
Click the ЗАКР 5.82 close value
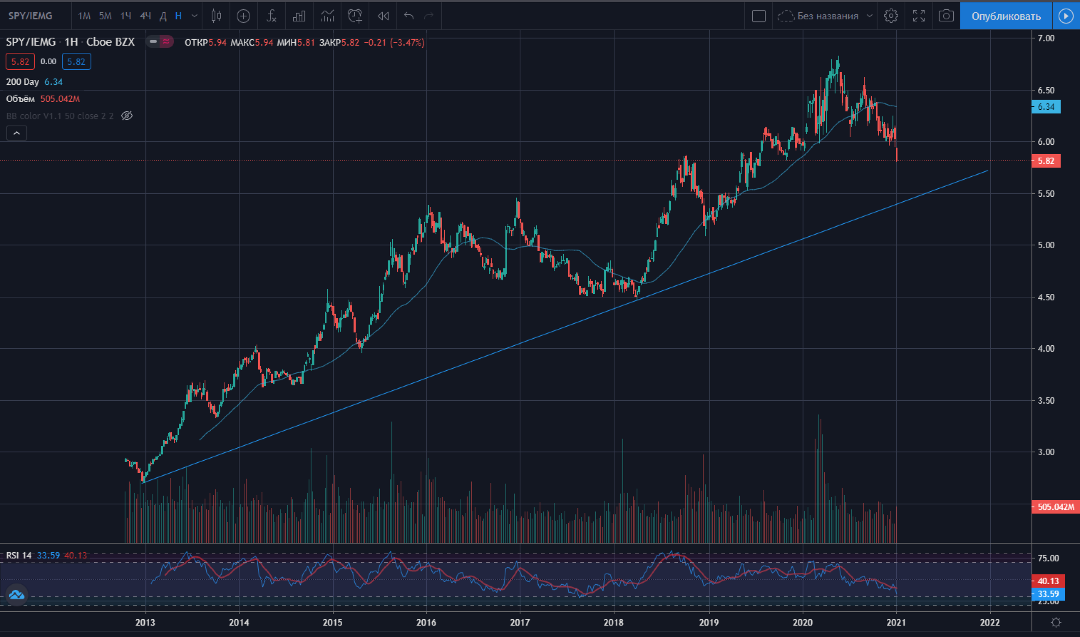coord(339,43)
